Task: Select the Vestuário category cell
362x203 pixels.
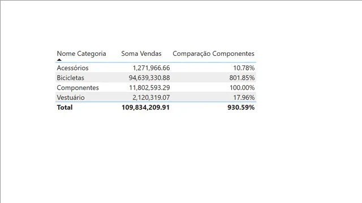Action: coord(71,98)
